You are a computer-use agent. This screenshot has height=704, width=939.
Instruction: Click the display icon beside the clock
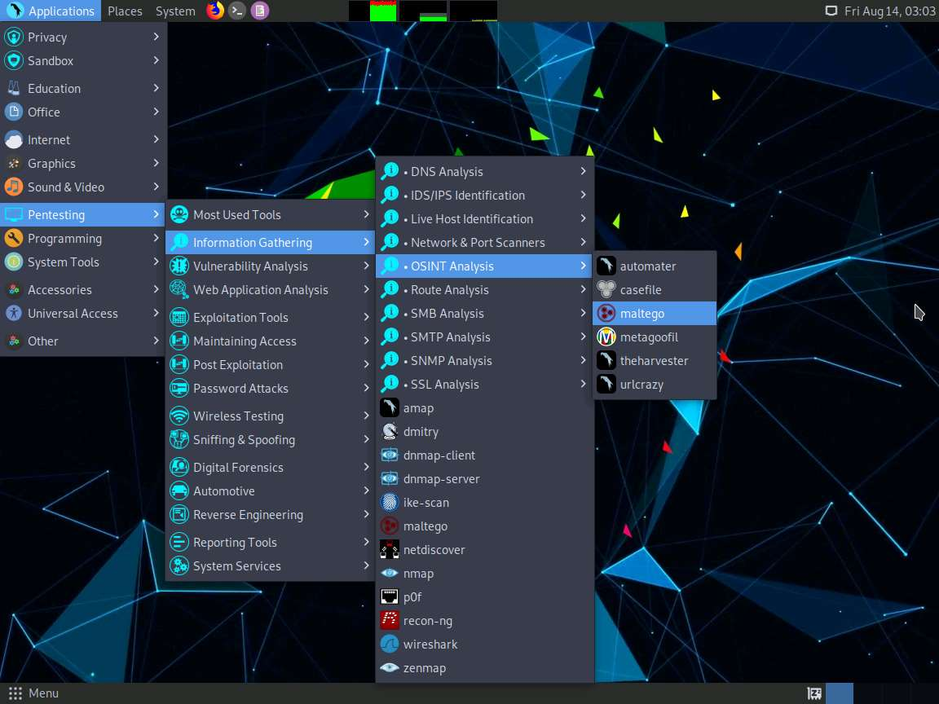[x=831, y=11]
